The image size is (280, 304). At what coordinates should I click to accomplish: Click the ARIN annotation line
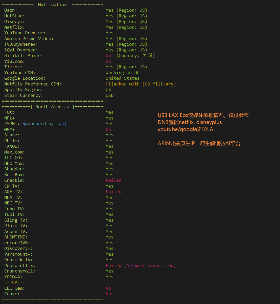(199, 143)
